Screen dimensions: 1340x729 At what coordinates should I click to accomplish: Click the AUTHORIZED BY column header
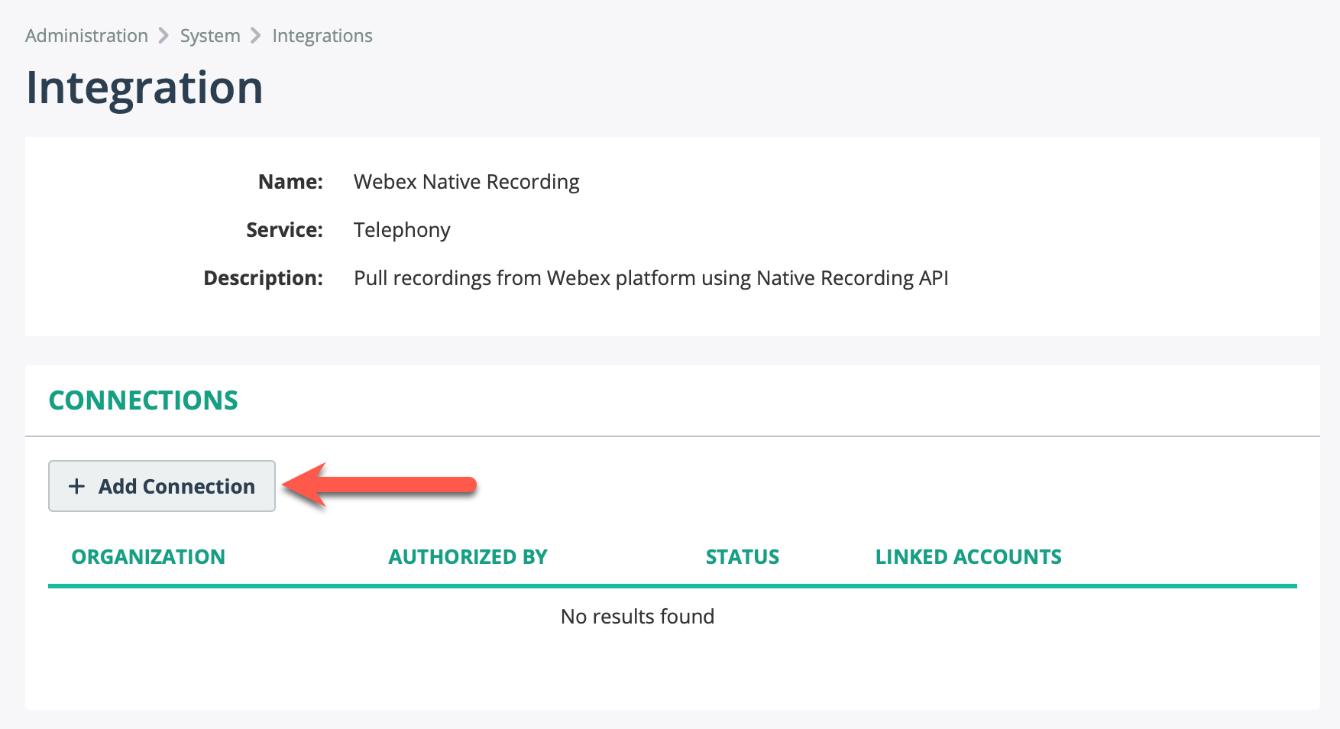[468, 557]
